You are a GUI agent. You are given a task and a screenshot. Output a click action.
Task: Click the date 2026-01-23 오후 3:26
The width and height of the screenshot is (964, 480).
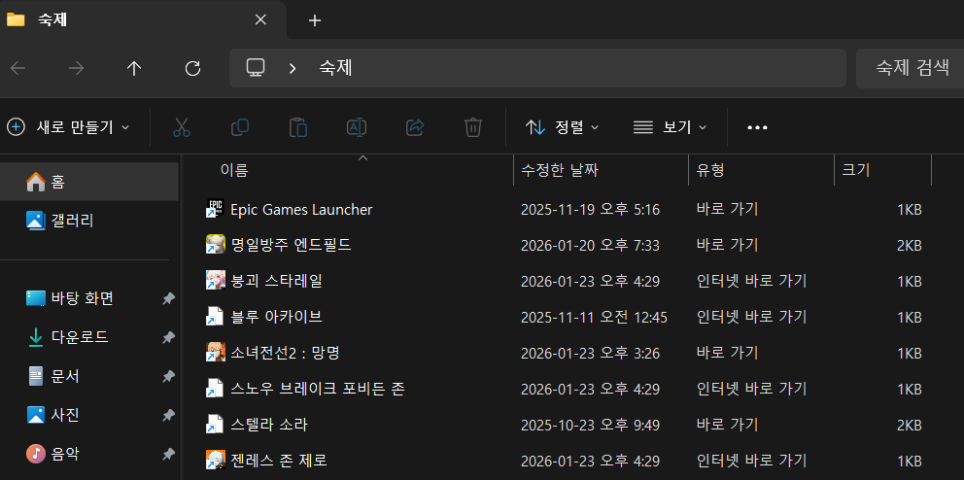point(590,353)
